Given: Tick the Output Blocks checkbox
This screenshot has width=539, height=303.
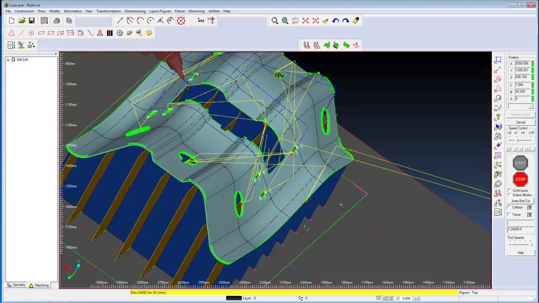Looking at the screenshot, I should [510, 195].
